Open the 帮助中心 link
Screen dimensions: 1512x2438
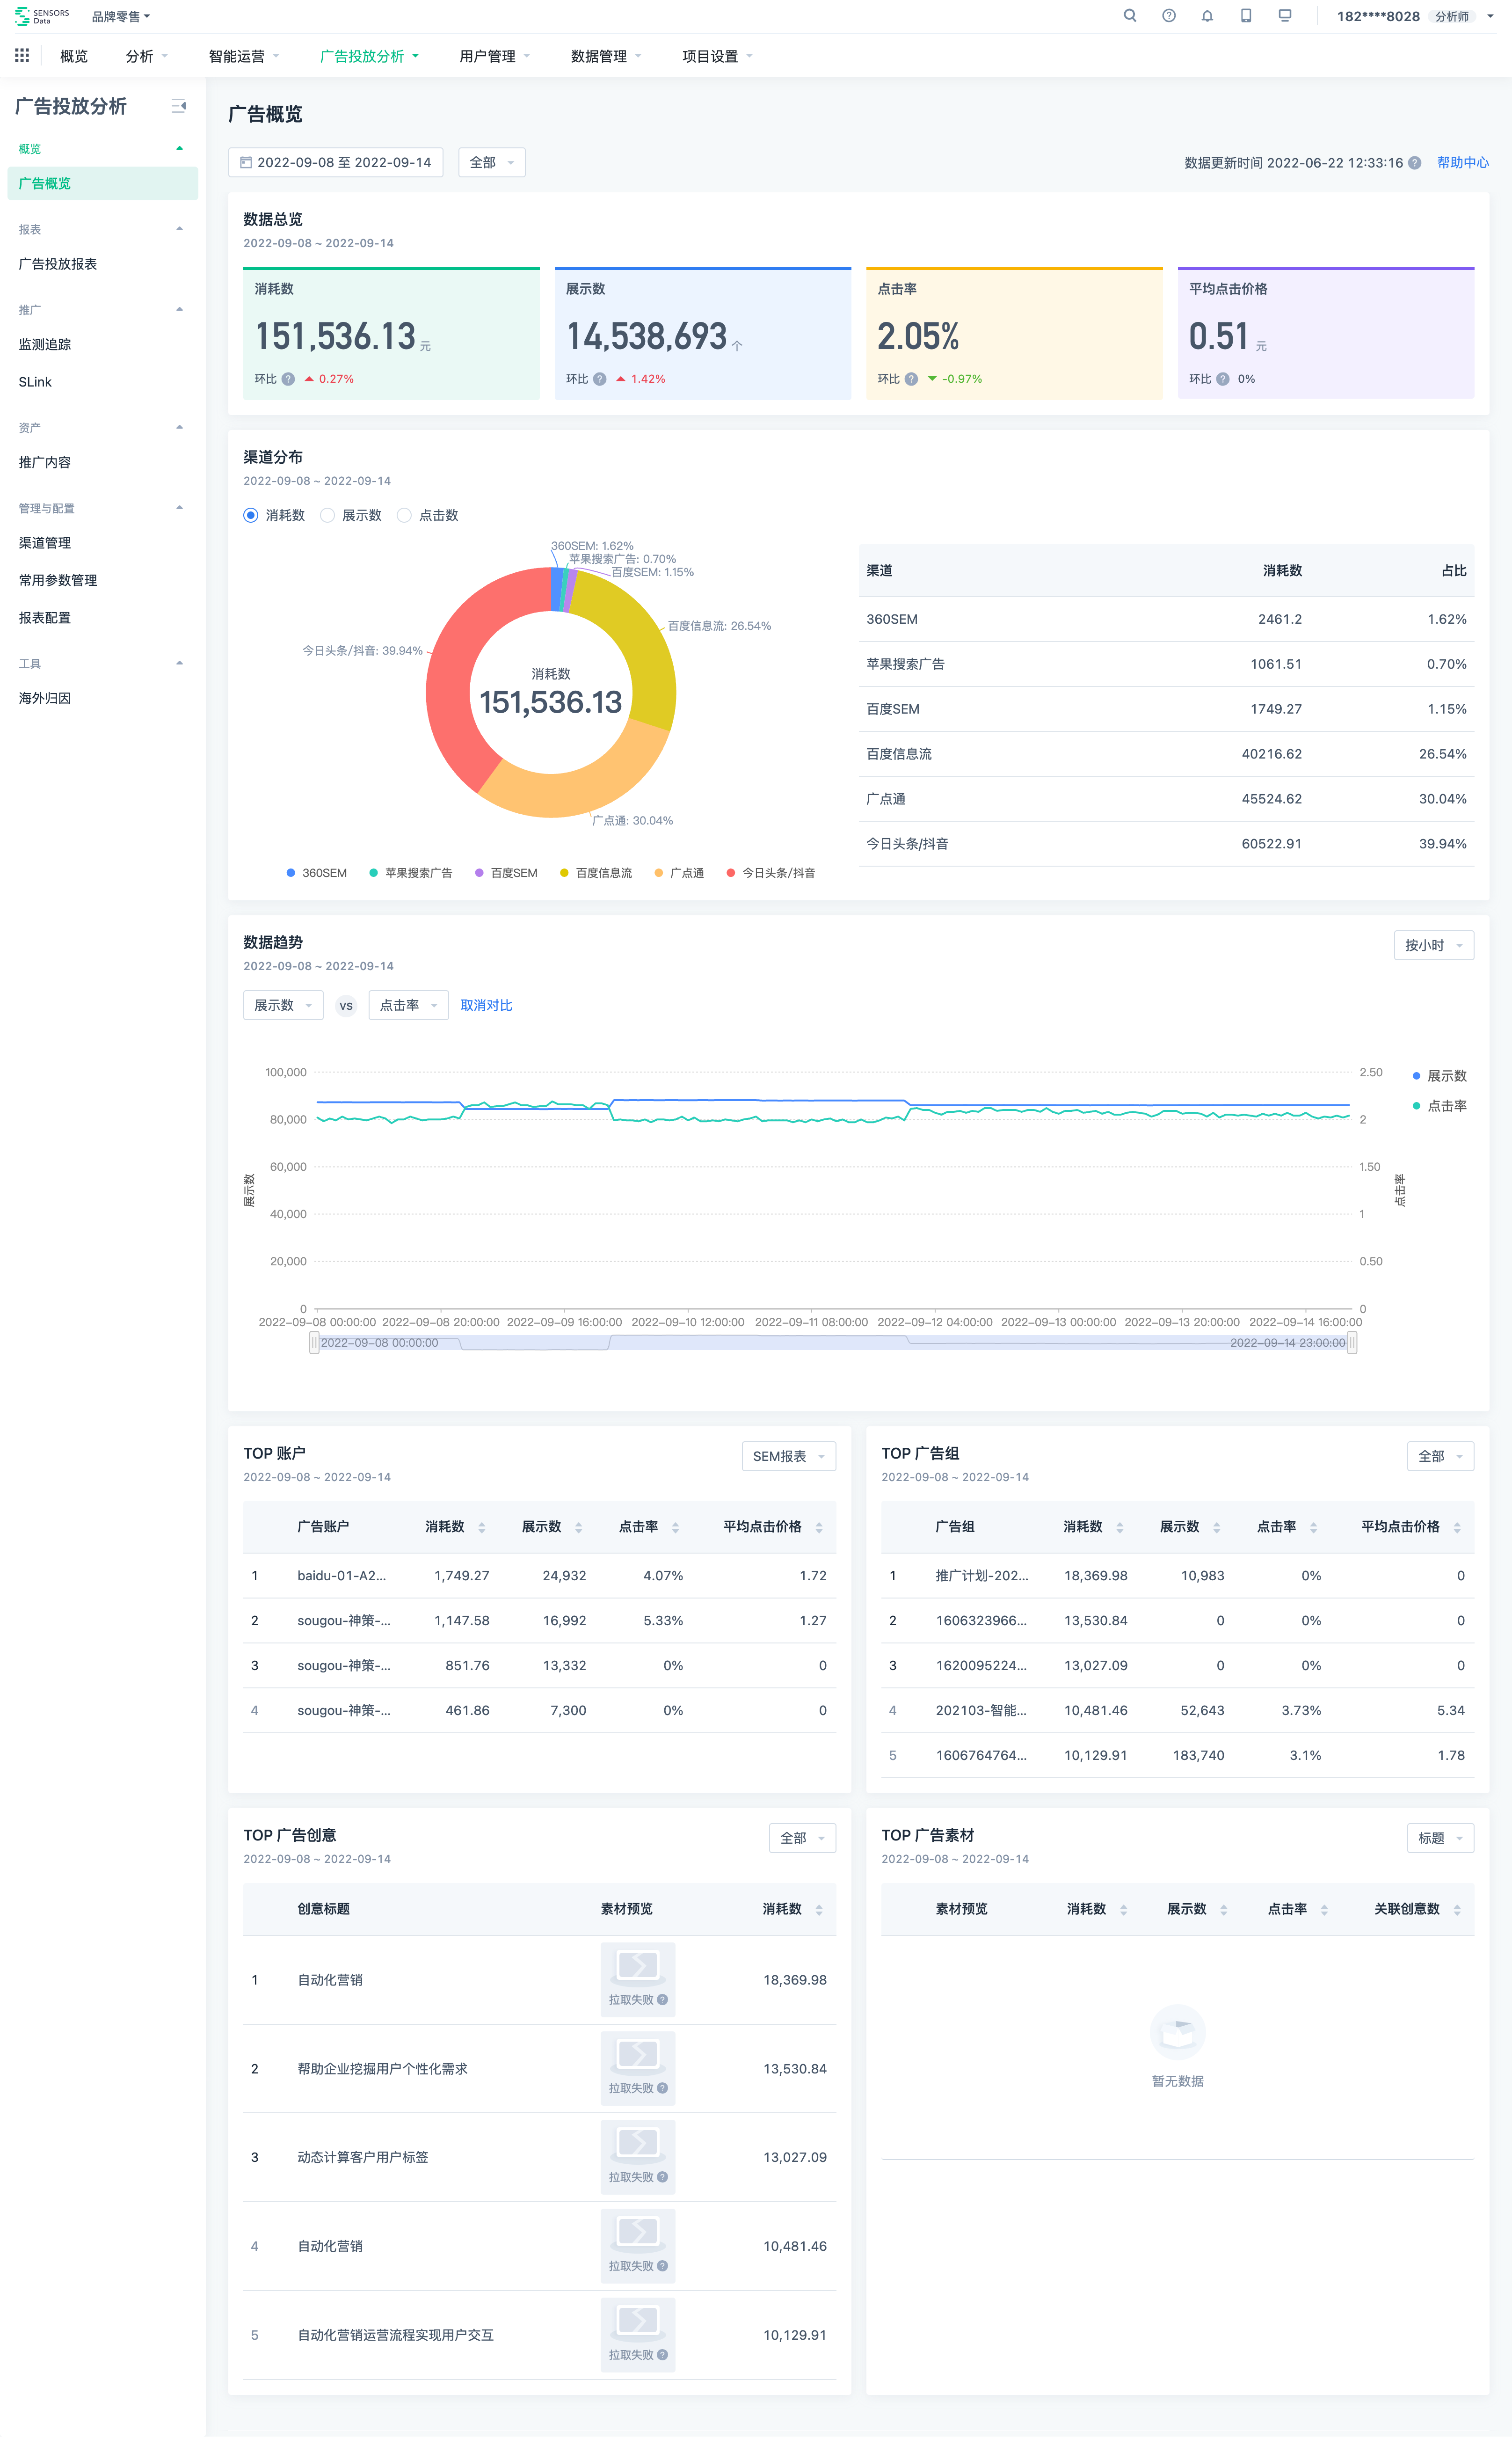pyautogui.click(x=1462, y=163)
